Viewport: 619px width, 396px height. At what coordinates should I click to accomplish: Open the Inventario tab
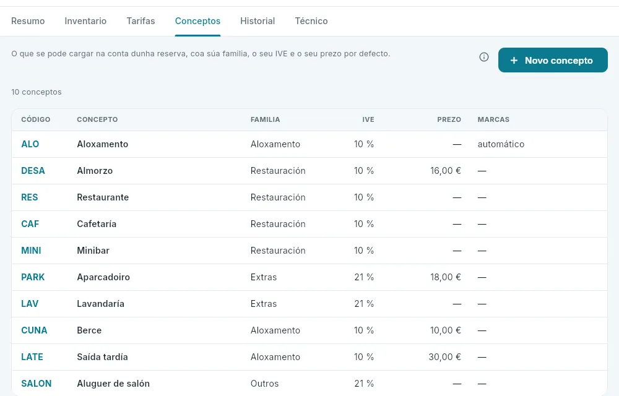pos(85,21)
